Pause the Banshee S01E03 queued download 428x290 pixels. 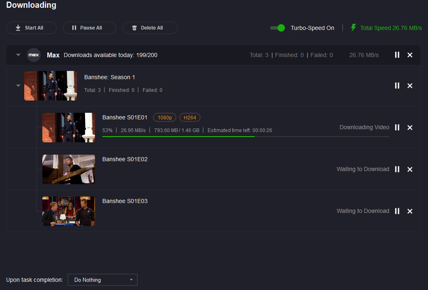tap(397, 211)
